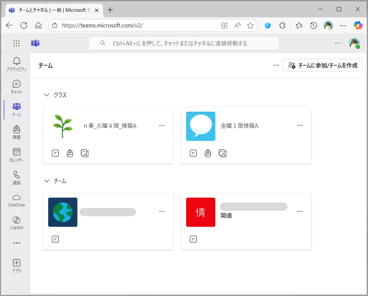Open more options for 金曜１限情報A team

tap(300, 126)
